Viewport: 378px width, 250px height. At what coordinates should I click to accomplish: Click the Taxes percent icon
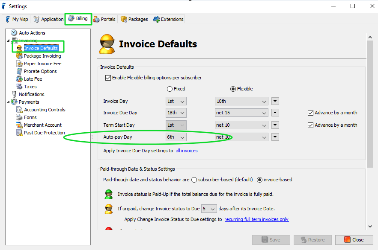(x=19, y=87)
